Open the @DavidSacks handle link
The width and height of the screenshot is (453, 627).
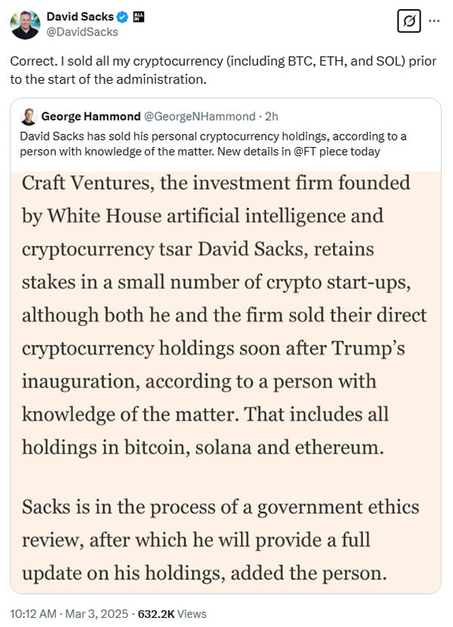pyautogui.click(x=82, y=32)
